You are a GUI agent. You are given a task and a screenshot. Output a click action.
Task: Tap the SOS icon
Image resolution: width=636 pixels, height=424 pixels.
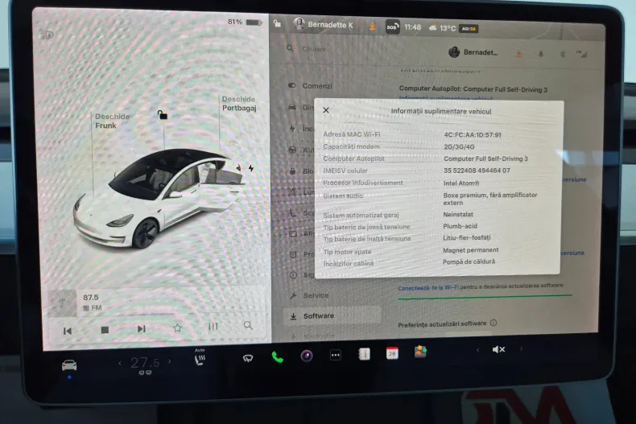(392, 27)
